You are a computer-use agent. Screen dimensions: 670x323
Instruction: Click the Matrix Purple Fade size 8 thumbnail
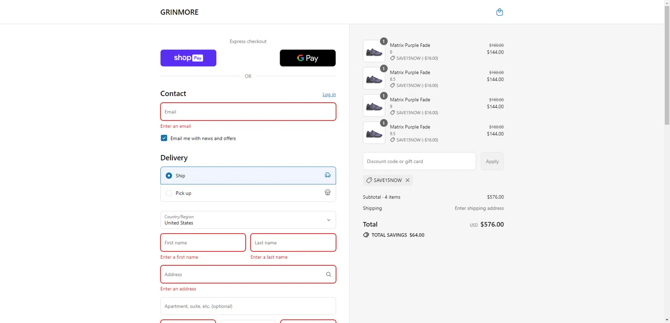pos(374,51)
